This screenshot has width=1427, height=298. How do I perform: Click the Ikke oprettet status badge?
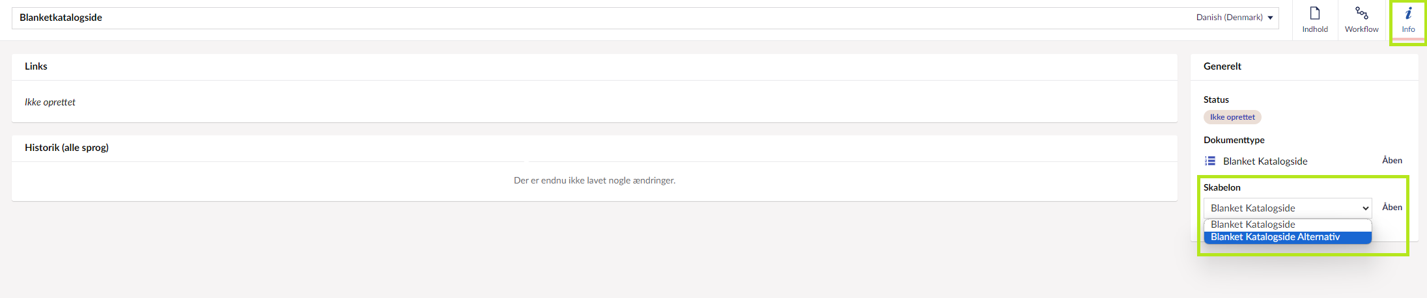click(1232, 117)
